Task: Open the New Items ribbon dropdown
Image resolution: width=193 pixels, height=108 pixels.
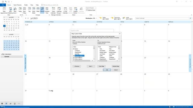Action: (15, 10)
